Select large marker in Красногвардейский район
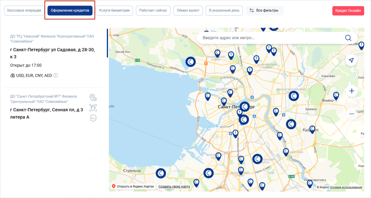 (x=293, y=96)
